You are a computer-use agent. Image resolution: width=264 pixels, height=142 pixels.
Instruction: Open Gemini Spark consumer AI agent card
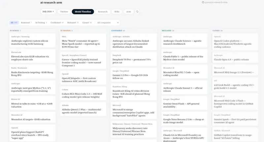(x=235, y=119)
